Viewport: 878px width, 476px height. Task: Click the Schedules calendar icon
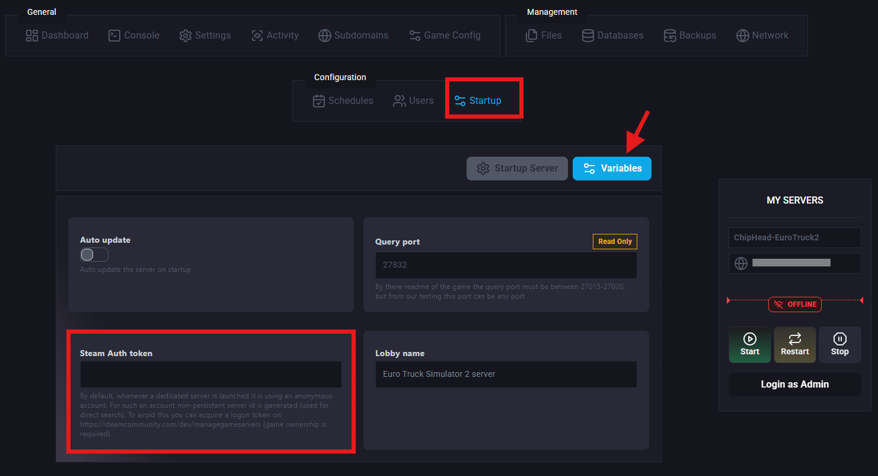point(319,101)
